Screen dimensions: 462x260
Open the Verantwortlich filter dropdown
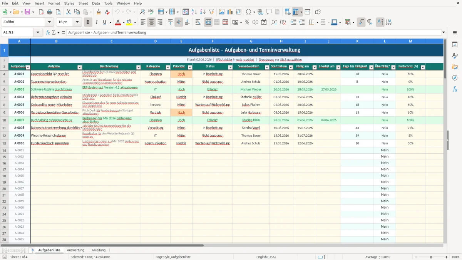267,67
